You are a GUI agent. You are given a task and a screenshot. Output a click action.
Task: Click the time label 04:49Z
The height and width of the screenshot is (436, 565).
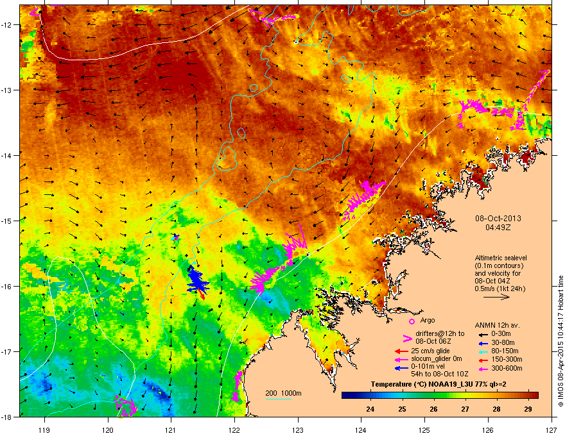tap(498, 228)
